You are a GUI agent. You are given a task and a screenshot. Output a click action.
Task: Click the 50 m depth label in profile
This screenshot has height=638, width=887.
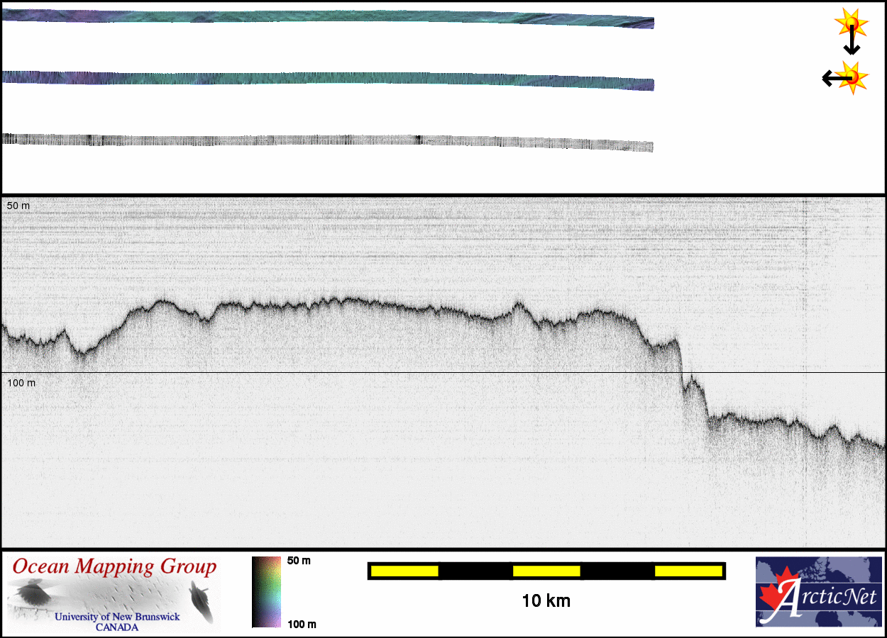[18, 206]
